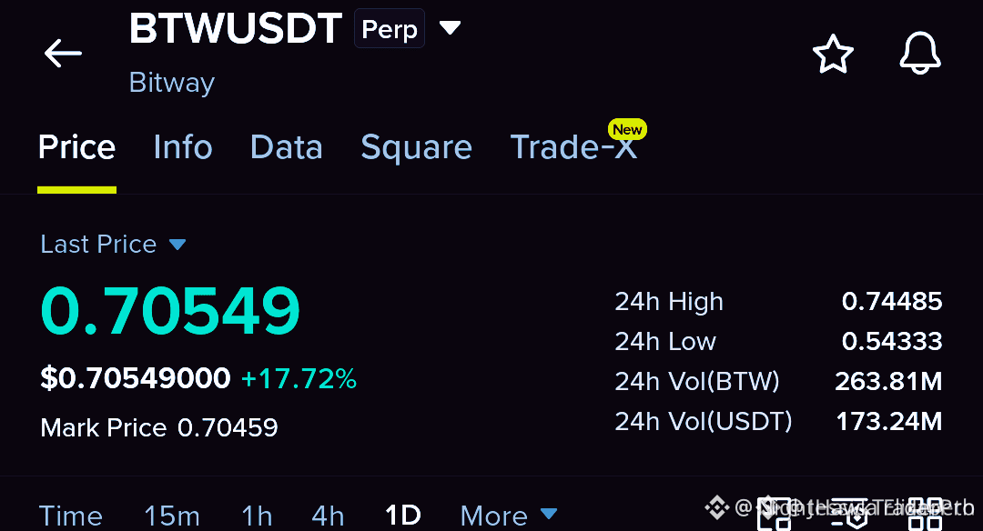983x531 pixels.
Task: Click the yellow New badge
Action: [x=627, y=130]
